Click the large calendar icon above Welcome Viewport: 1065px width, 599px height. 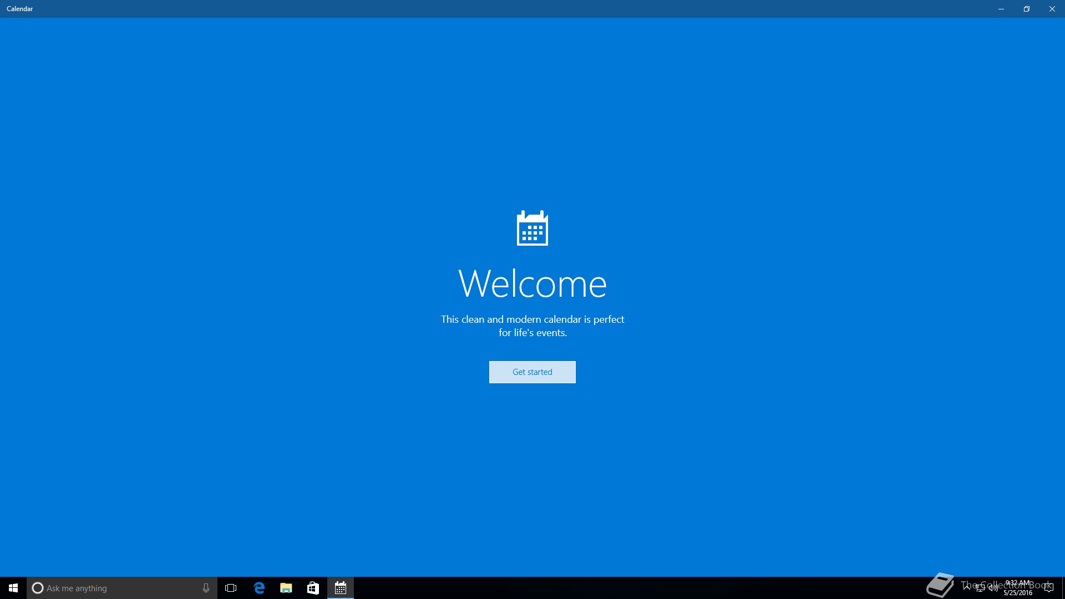[532, 228]
